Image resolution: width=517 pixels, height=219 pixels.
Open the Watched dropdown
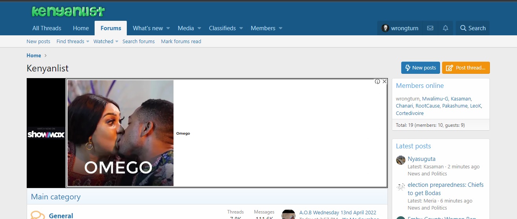point(106,41)
